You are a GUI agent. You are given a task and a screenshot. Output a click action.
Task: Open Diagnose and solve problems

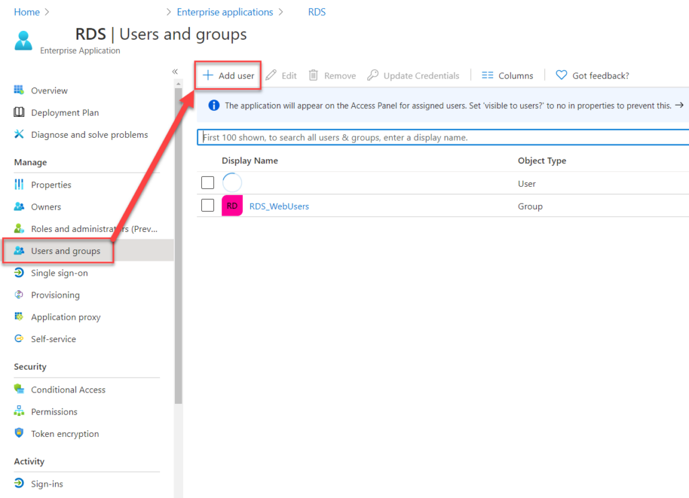pos(89,134)
